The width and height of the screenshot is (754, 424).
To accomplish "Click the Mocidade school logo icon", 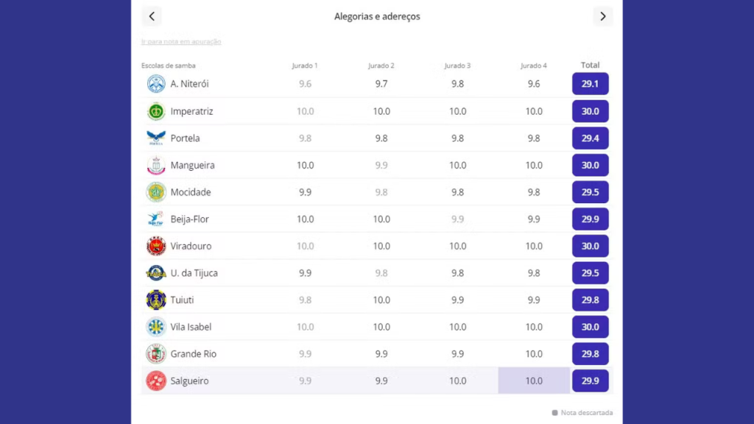I will pos(156,192).
